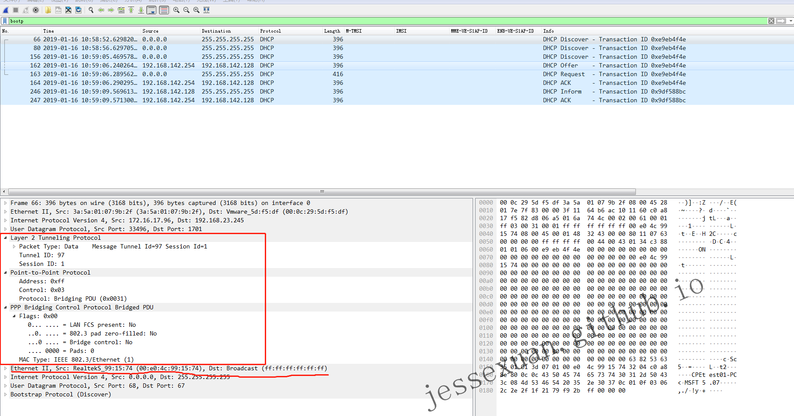Open a capture file

(48, 10)
